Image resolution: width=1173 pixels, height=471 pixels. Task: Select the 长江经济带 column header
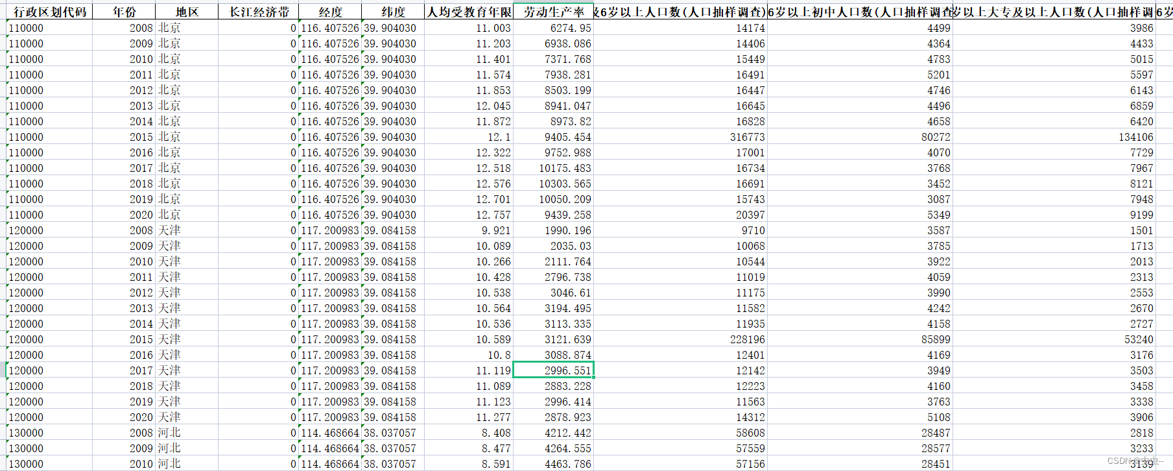click(258, 12)
